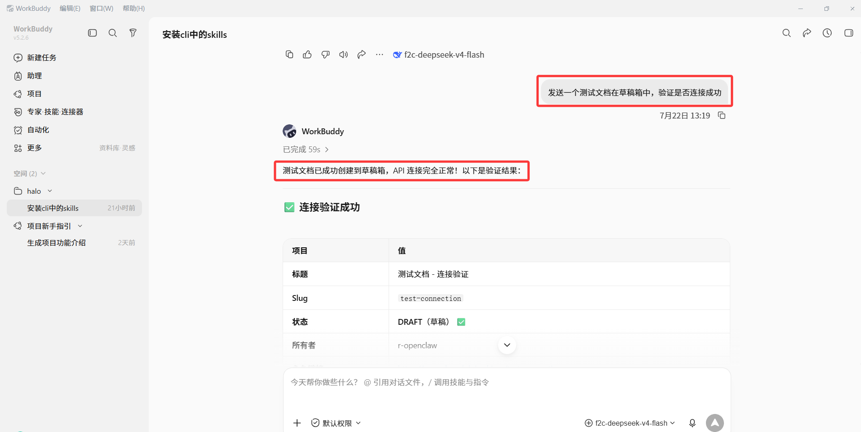The width and height of the screenshot is (861, 432).
Task: Copy the user message dated 7月22日
Action: [722, 115]
